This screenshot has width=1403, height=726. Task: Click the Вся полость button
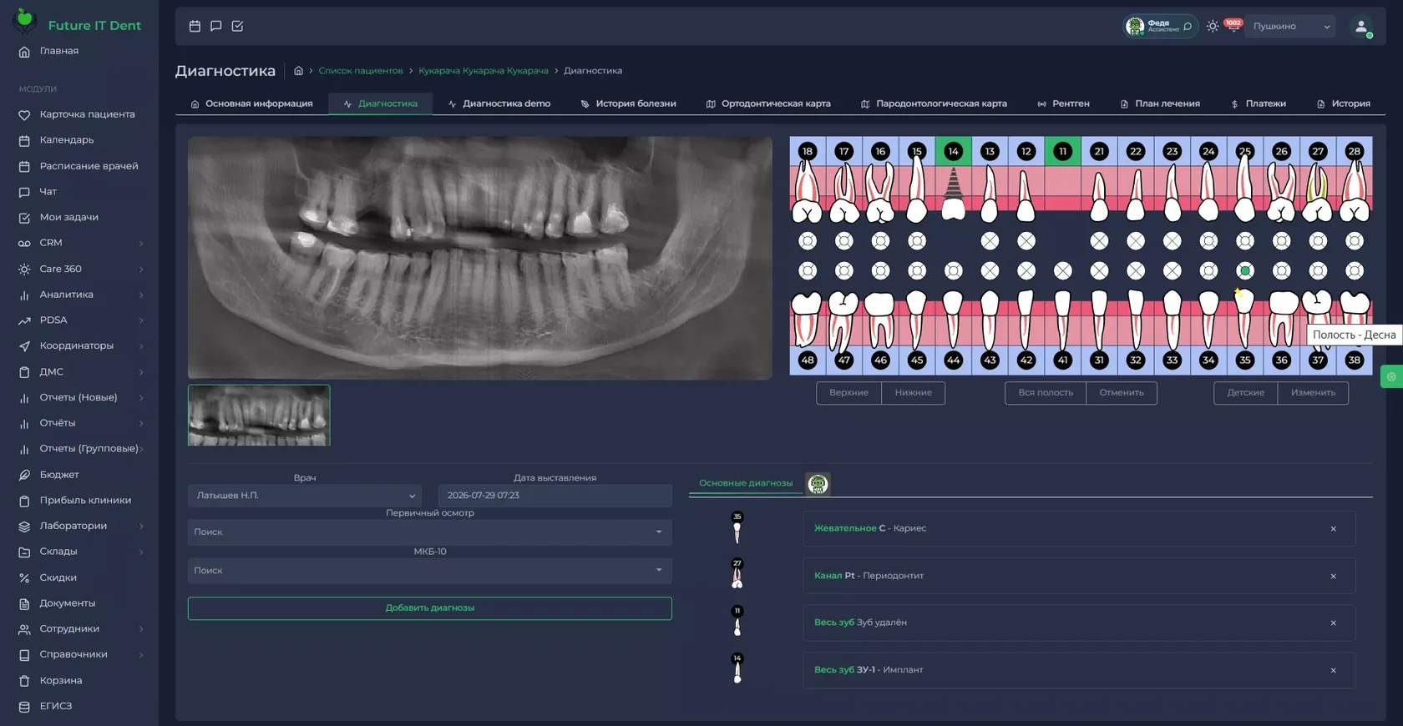point(1046,393)
